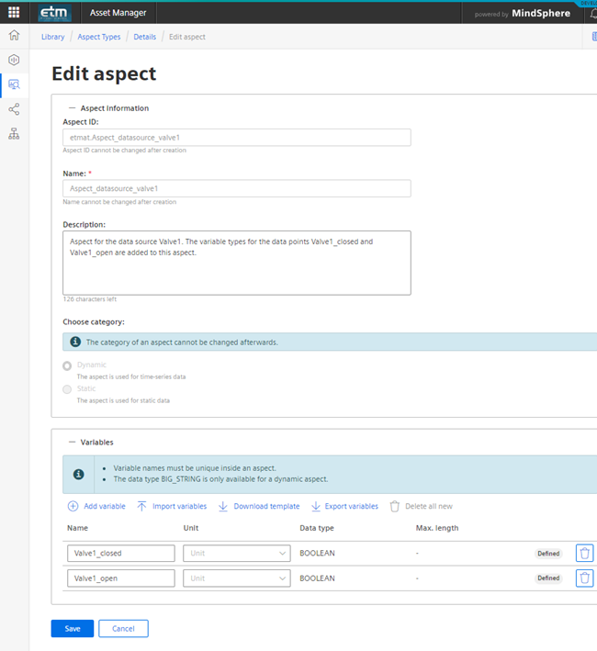Select the Dynamic category radio button
Screen dimensions: 597x651
[x=67, y=365]
